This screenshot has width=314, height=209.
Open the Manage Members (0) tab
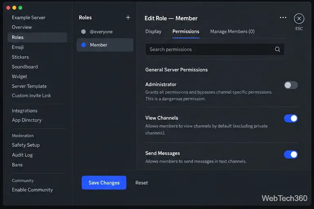[232, 31]
